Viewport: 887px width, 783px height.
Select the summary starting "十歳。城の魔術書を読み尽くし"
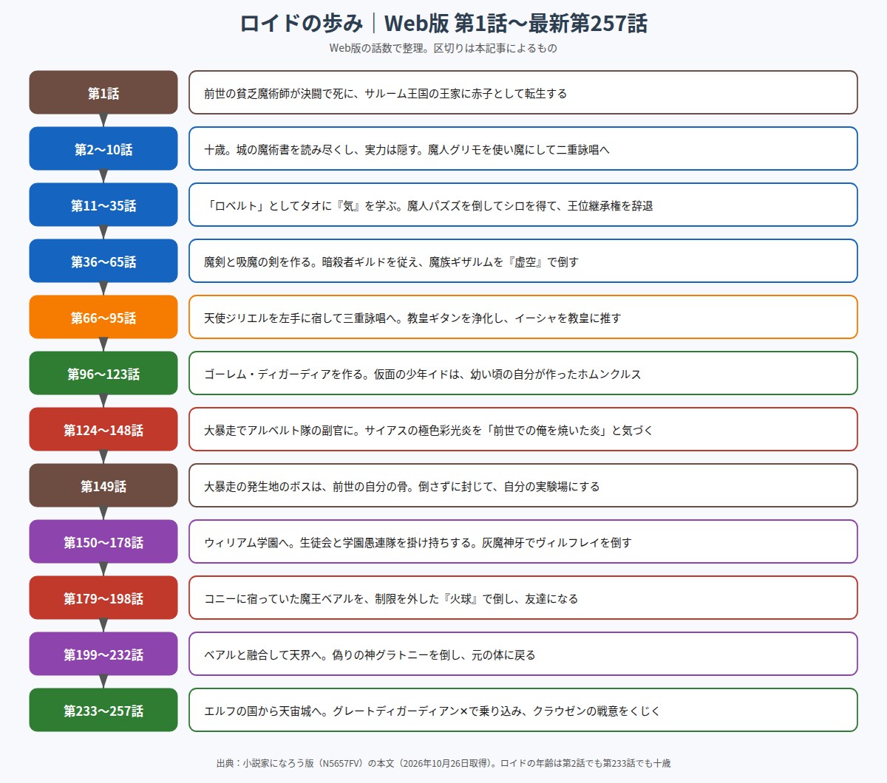coord(523,149)
